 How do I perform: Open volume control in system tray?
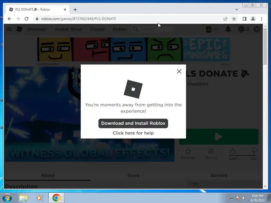244,198
